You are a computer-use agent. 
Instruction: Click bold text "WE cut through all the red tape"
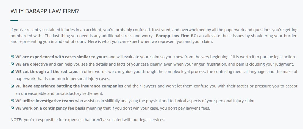click(x=46, y=72)
